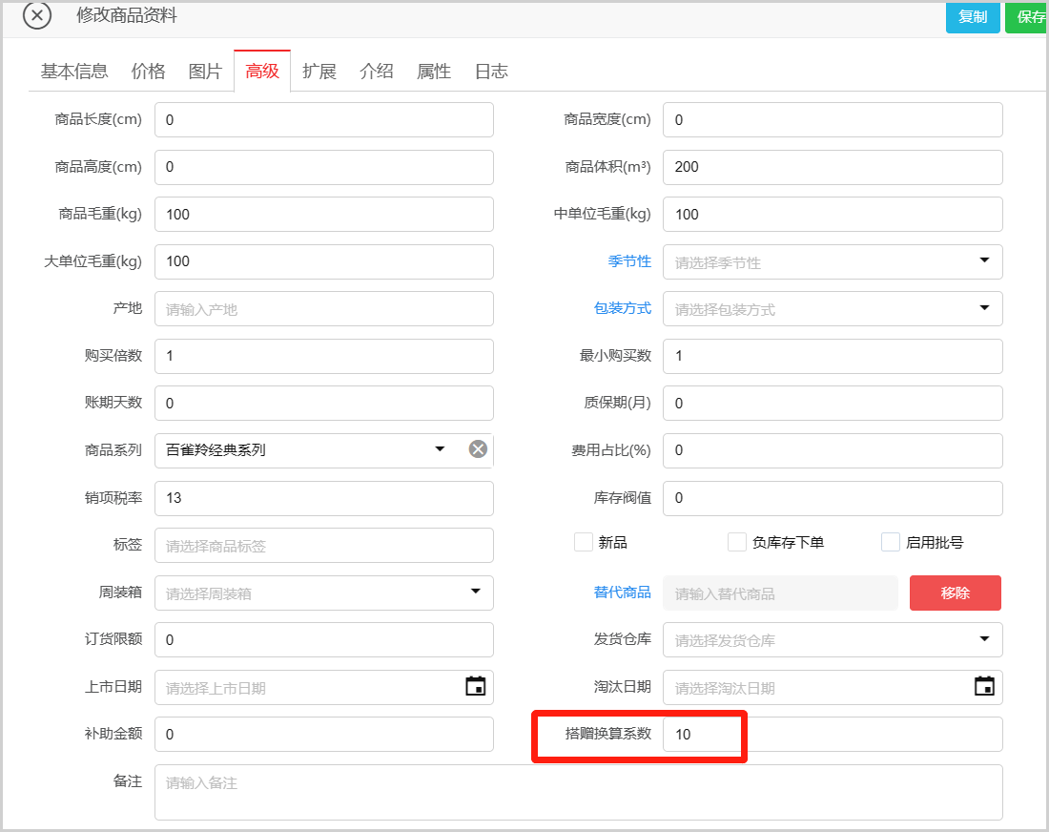Clear the 商品系列 selection with the X icon
Screen dimensions: 1049x832
click(478, 449)
